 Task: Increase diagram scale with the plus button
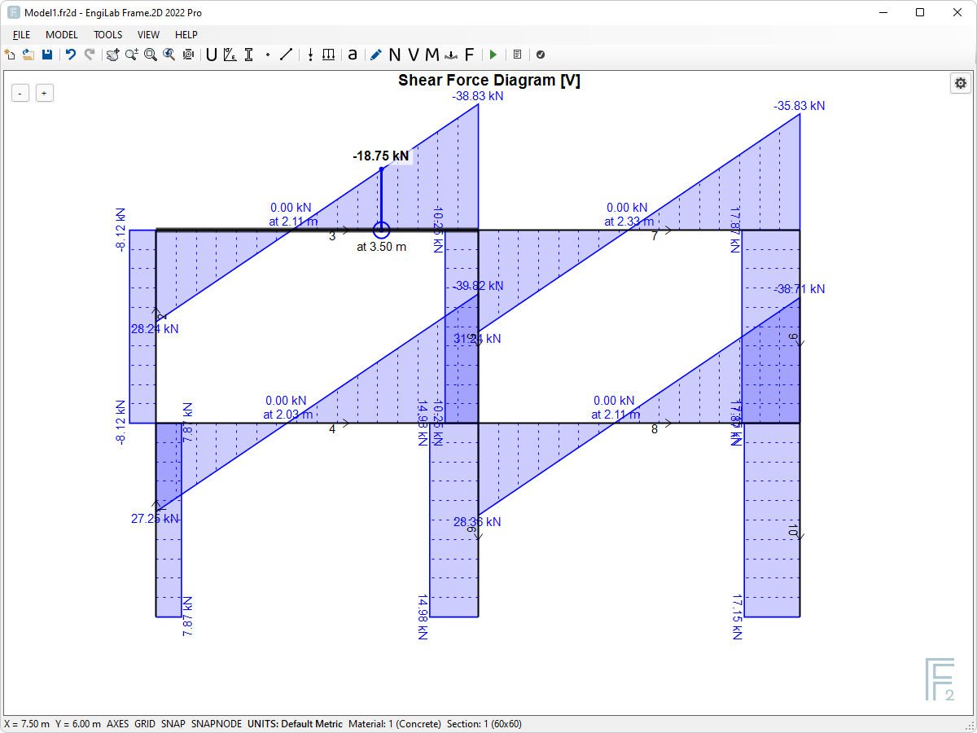45,93
